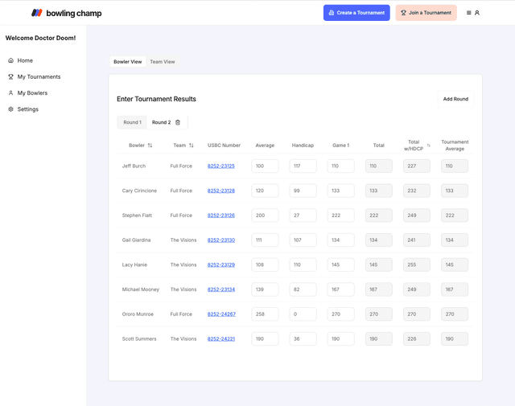Image resolution: width=515 pixels, height=406 pixels.
Task: Click the Add Round button
Action: (455, 99)
